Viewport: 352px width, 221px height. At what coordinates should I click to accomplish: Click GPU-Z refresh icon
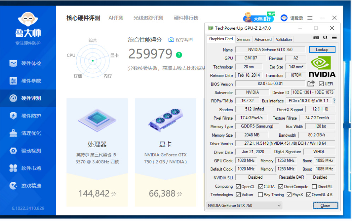tap(325, 37)
